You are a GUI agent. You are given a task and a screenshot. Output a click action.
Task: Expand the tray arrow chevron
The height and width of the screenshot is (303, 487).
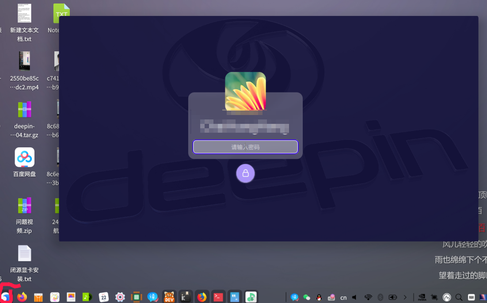[x=405, y=297]
